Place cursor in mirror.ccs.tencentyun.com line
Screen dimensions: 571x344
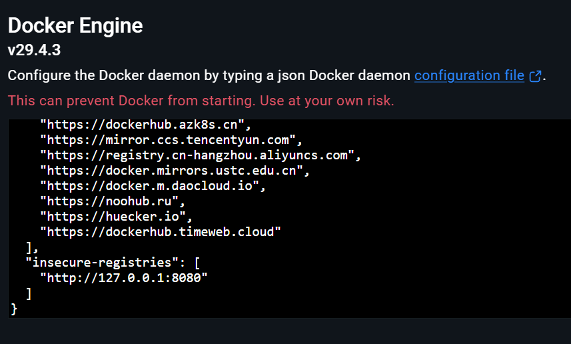click(x=171, y=140)
